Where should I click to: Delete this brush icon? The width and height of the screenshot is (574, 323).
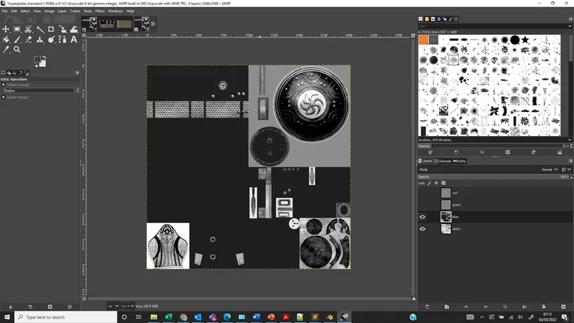[x=508, y=152]
